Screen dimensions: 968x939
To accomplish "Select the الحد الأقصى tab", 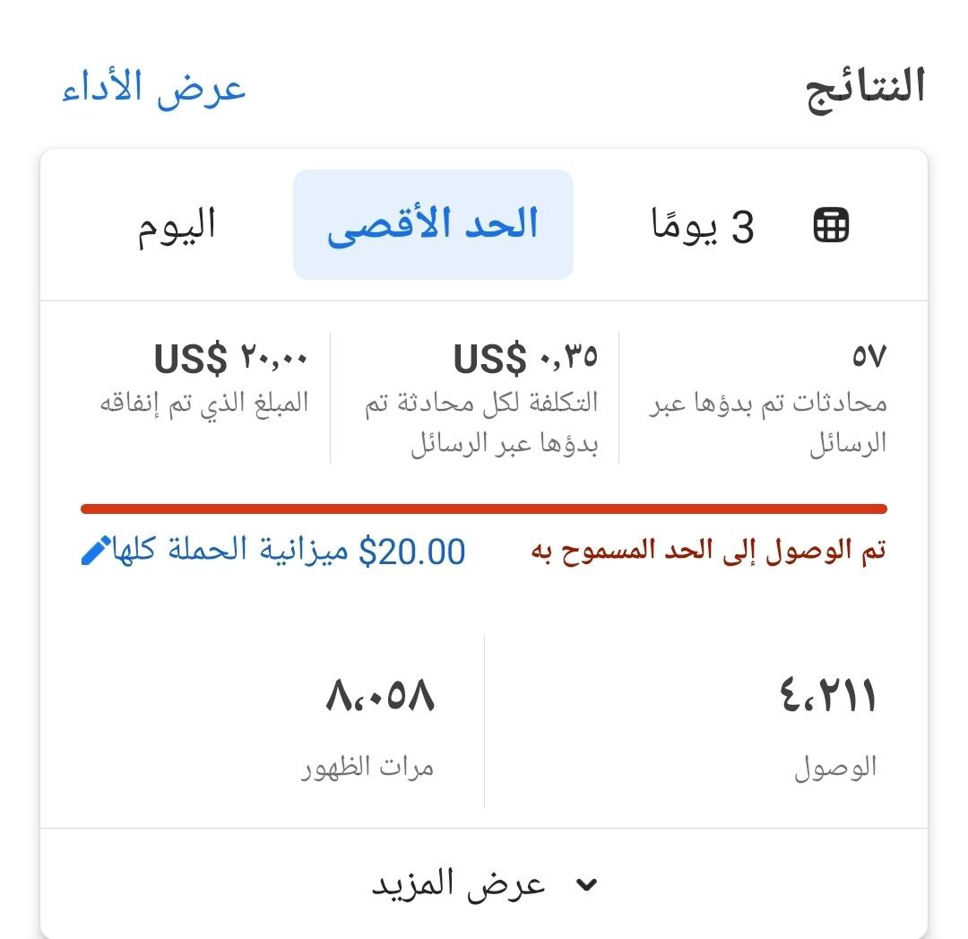I will pos(433,224).
